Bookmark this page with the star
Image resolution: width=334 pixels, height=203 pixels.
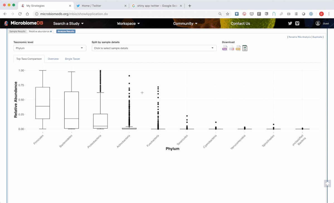(x=227, y=14)
